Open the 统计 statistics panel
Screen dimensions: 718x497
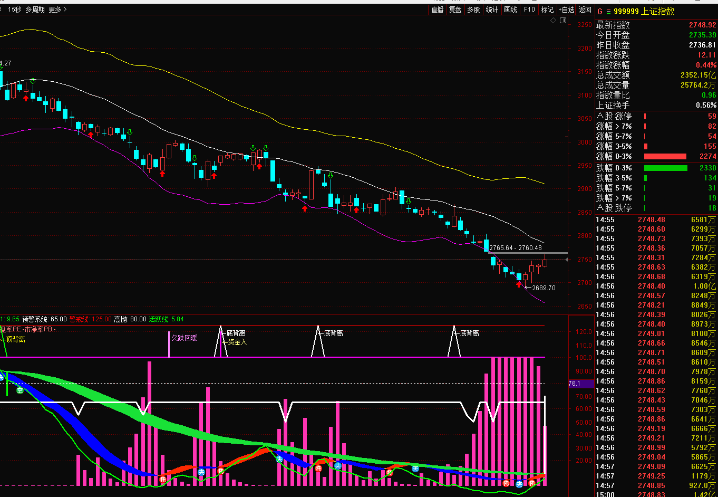pyautogui.click(x=492, y=9)
